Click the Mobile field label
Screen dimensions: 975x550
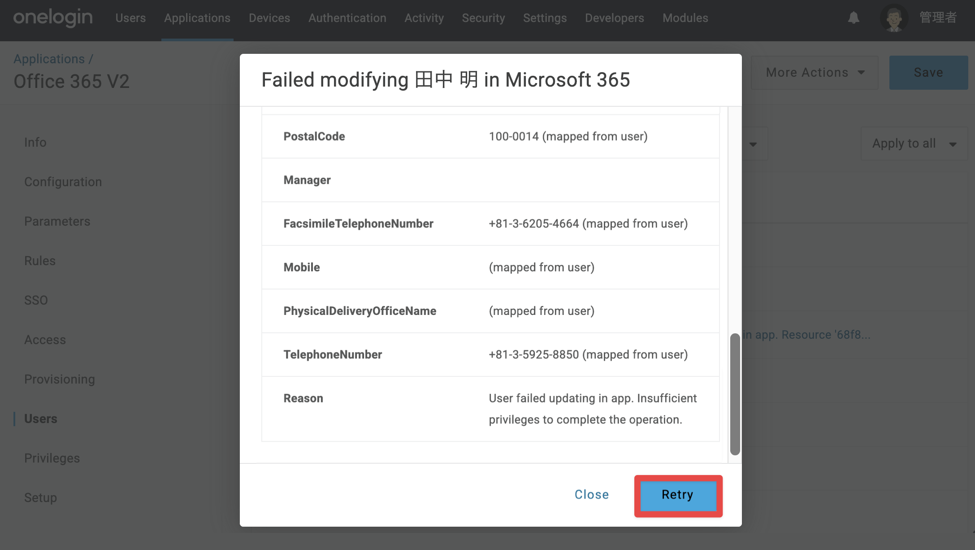coord(302,267)
